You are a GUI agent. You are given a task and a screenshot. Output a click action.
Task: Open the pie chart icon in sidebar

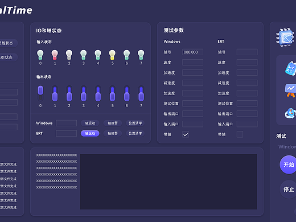coord(290,113)
